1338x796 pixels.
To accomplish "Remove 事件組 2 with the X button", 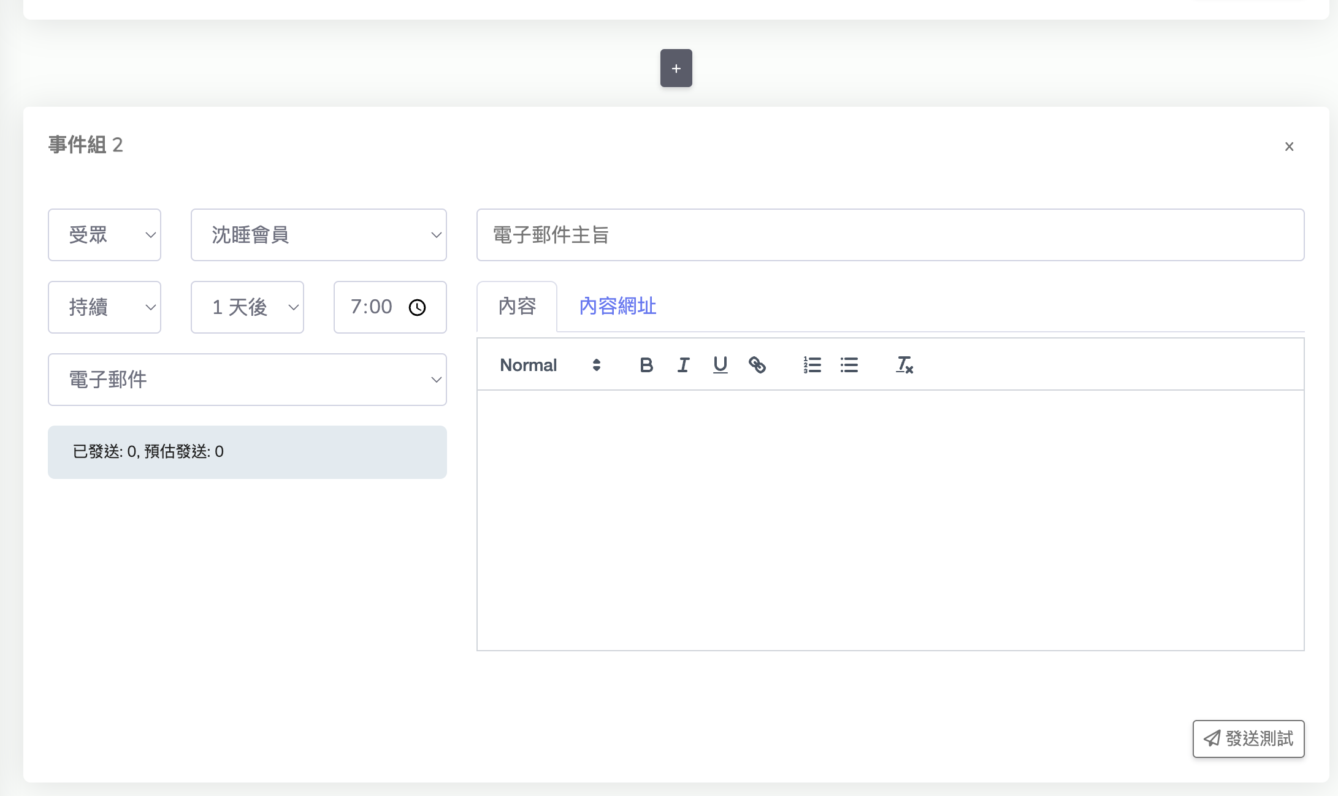I will pos(1289,147).
